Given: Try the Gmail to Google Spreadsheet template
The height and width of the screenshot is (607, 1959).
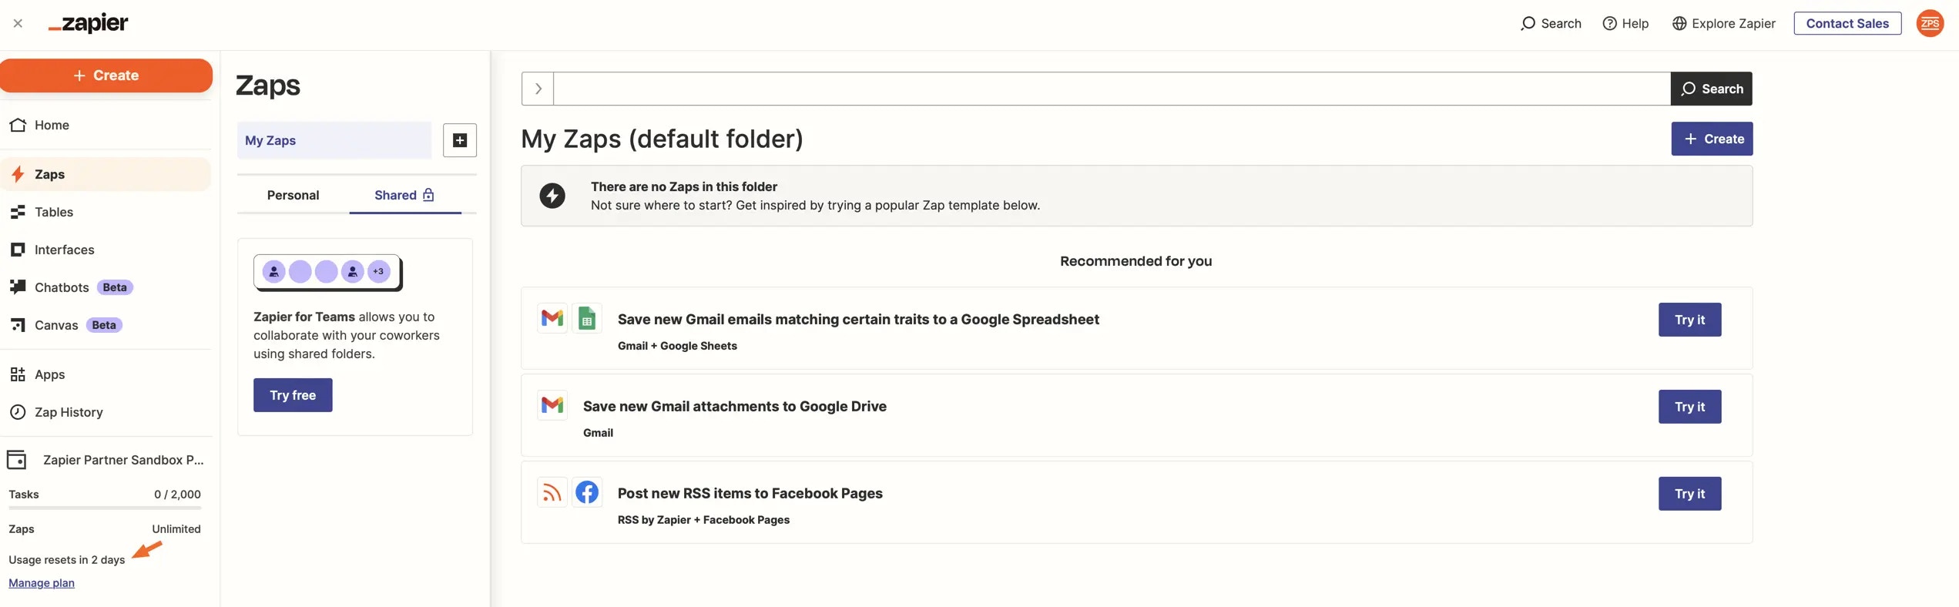Looking at the screenshot, I should (1690, 320).
